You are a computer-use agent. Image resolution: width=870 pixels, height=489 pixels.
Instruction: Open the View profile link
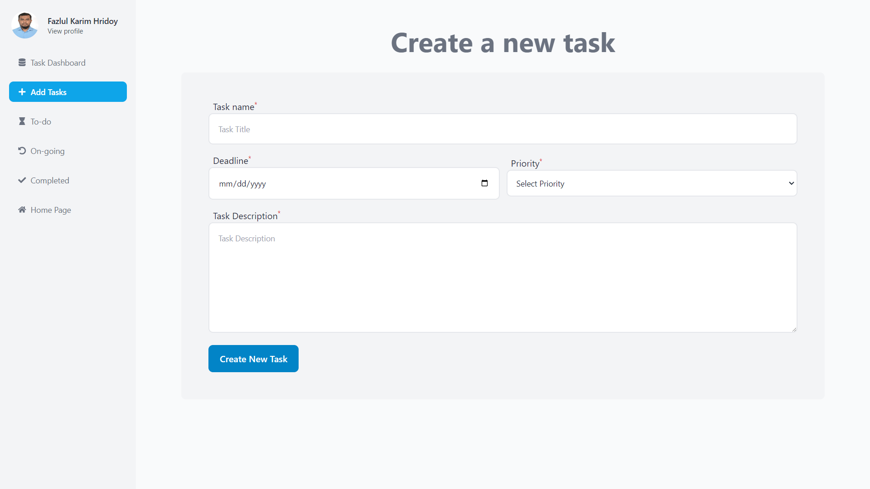65,31
